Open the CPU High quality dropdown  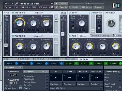coord(47,7)
